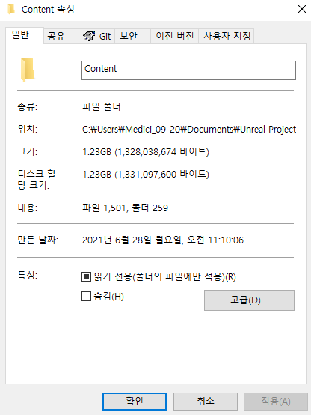
Task: Click the large yellow folder icon
Action: [28, 70]
